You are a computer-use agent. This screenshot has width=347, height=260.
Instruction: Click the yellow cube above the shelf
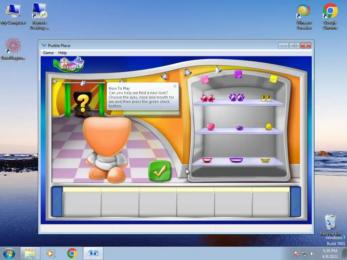click(x=273, y=79)
